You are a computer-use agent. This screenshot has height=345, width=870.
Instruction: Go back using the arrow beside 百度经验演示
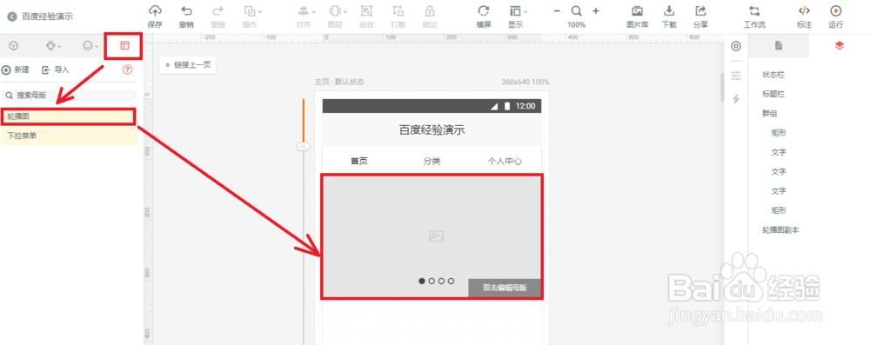point(12,17)
